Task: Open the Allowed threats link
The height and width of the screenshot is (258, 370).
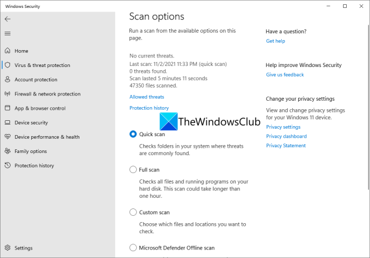Action: [147, 97]
